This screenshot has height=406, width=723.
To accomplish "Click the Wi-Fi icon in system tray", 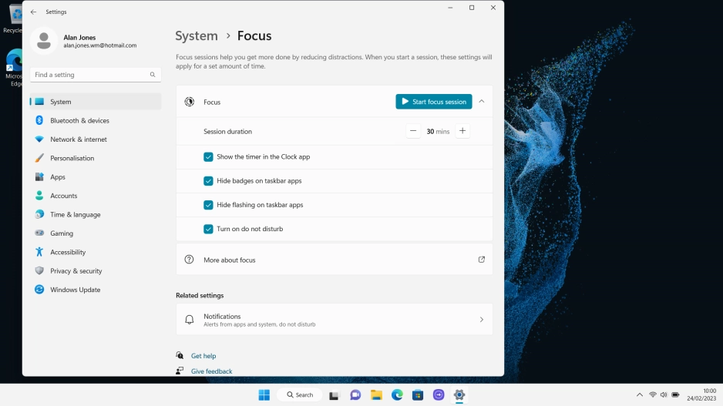I will tap(652, 394).
